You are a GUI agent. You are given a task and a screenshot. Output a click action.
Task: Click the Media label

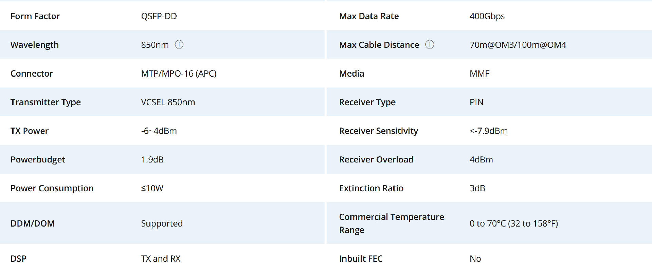[x=351, y=74]
